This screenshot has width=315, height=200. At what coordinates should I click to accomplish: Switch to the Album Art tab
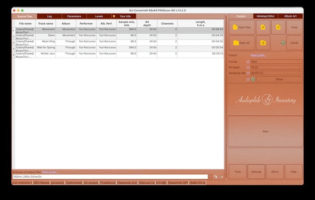point(290,16)
